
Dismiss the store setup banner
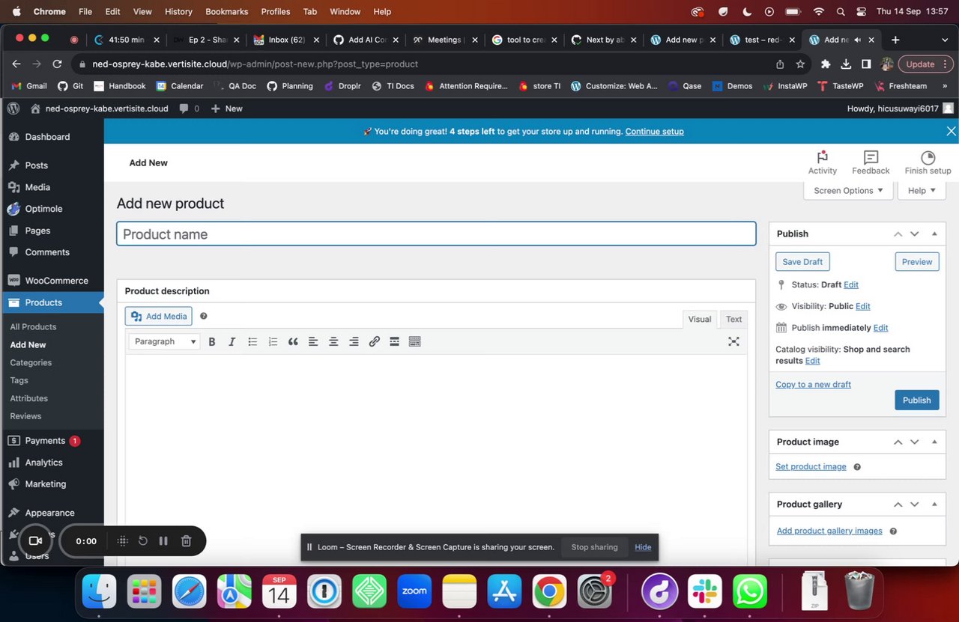pyautogui.click(x=951, y=131)
